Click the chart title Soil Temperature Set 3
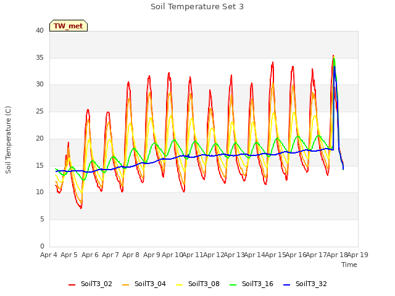395x296 pixels. coord(197,7)
